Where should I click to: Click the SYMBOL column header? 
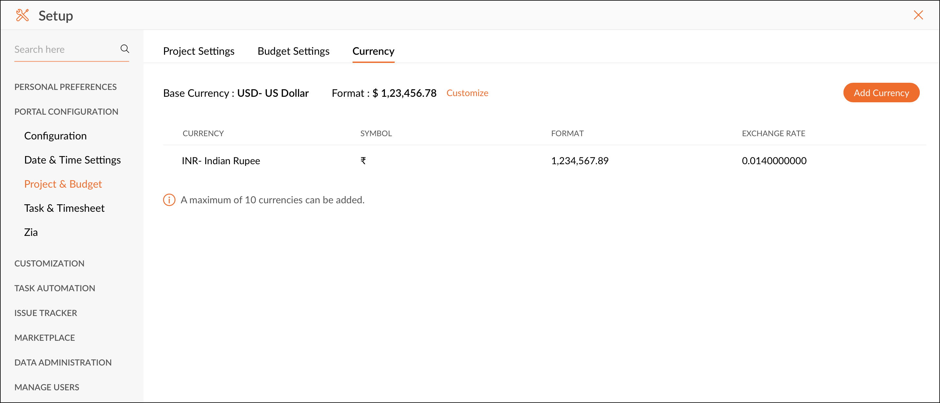point(376,133)
